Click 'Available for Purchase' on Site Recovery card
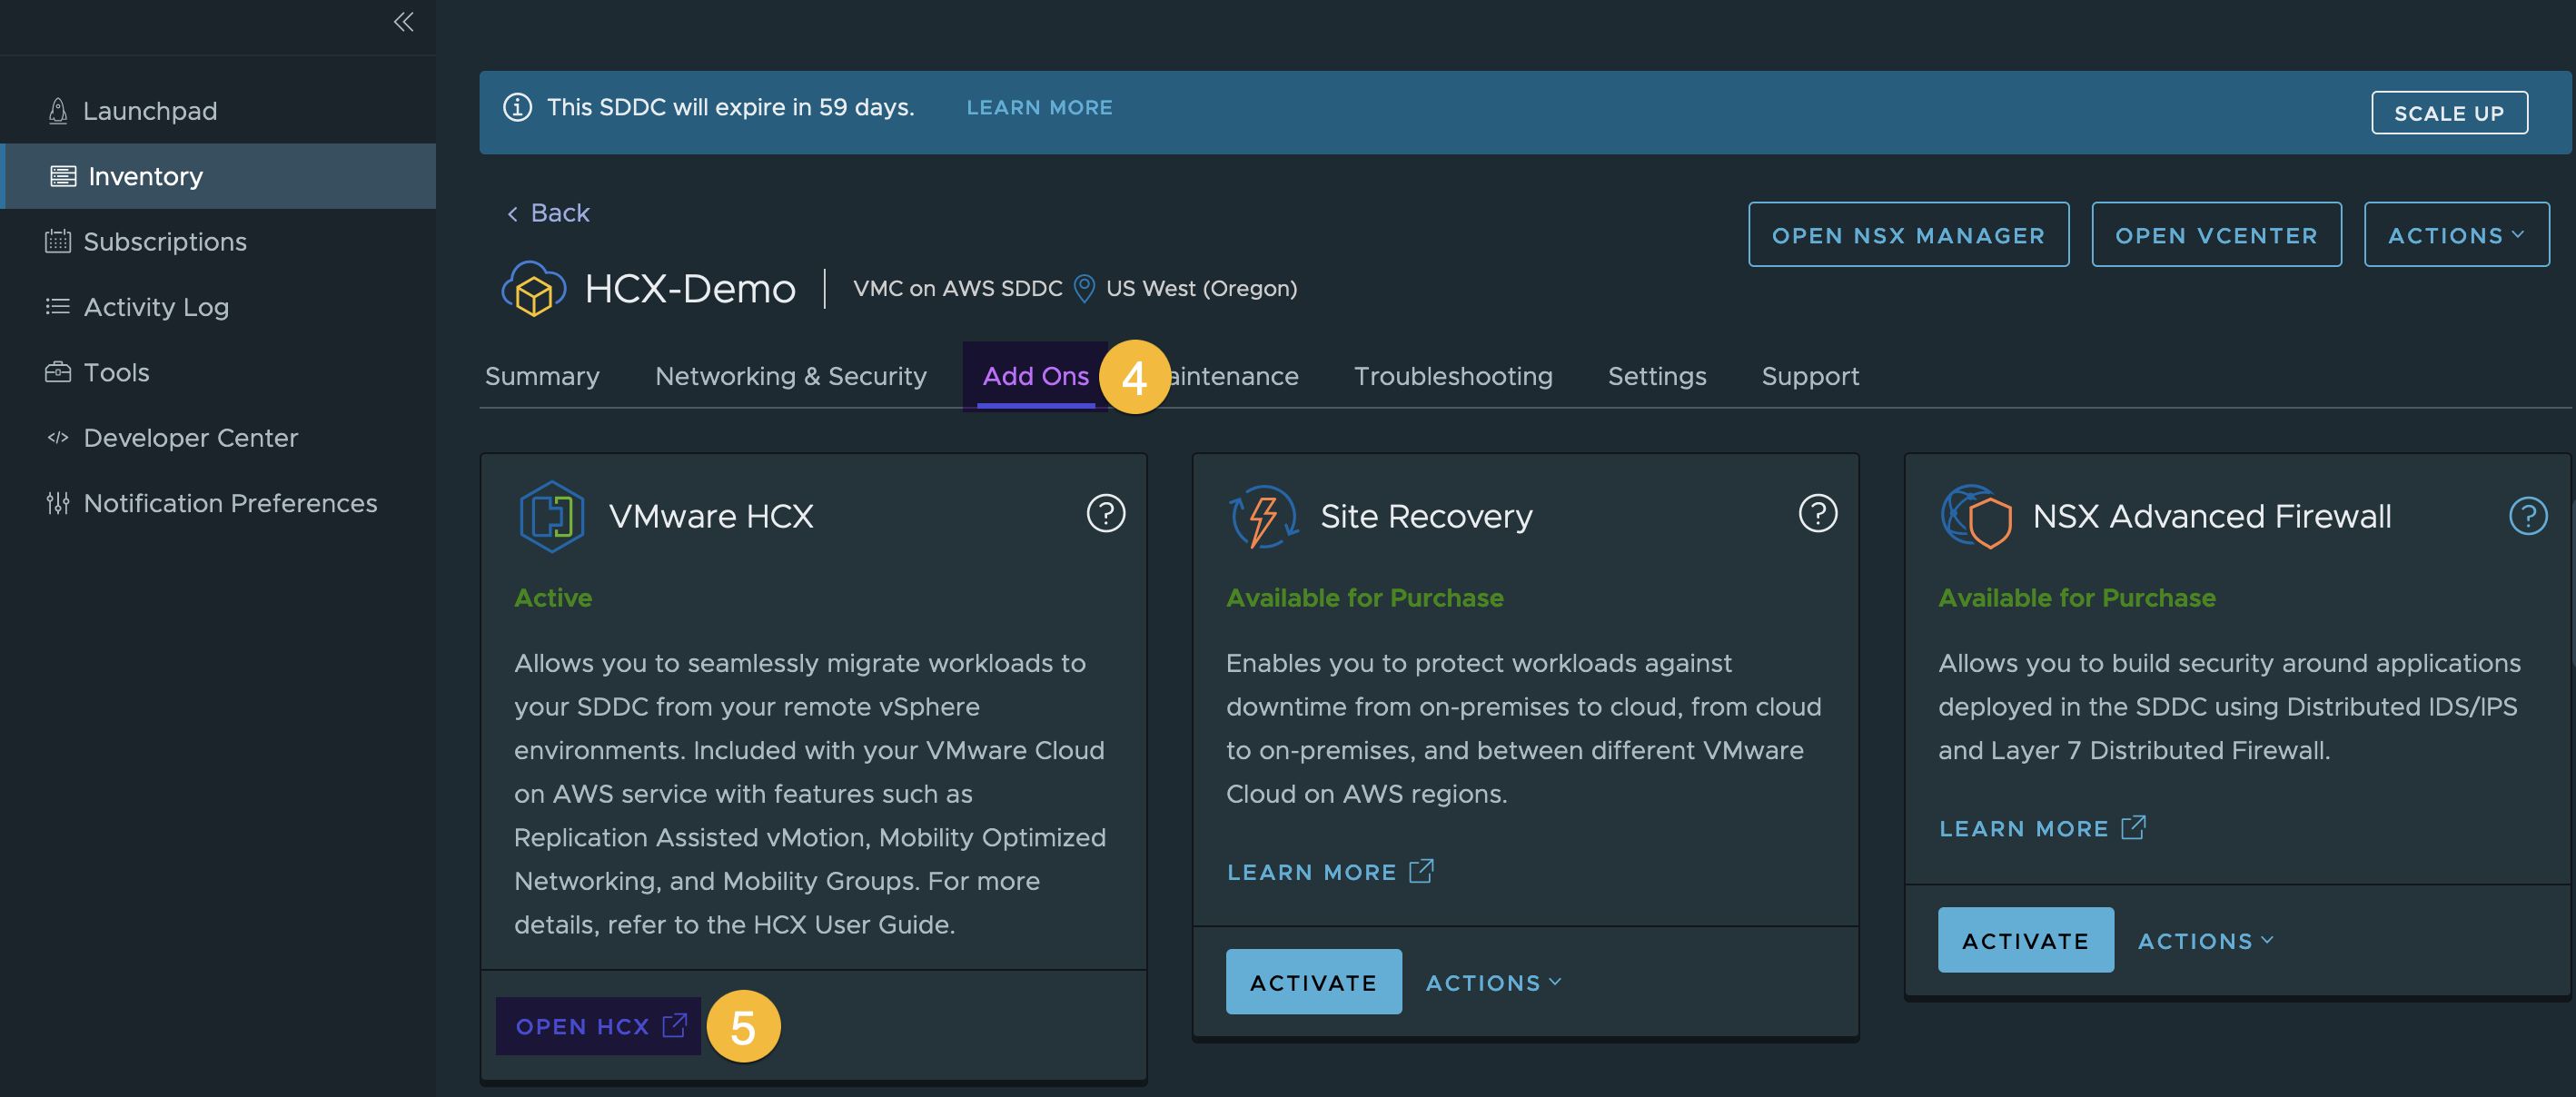Viewport: 2576px width, 1097px height. point(1364,598)
